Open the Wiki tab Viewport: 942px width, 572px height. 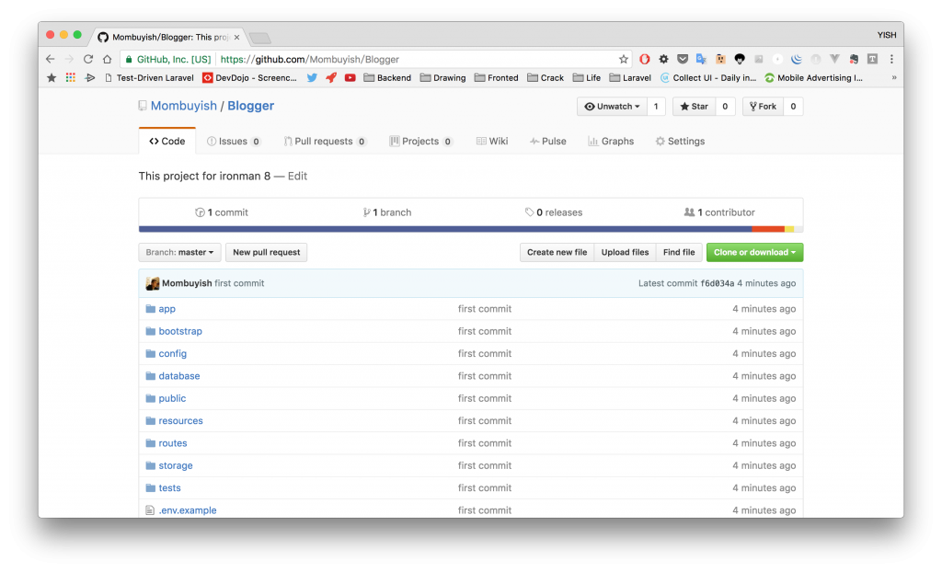tap(492, 142)
